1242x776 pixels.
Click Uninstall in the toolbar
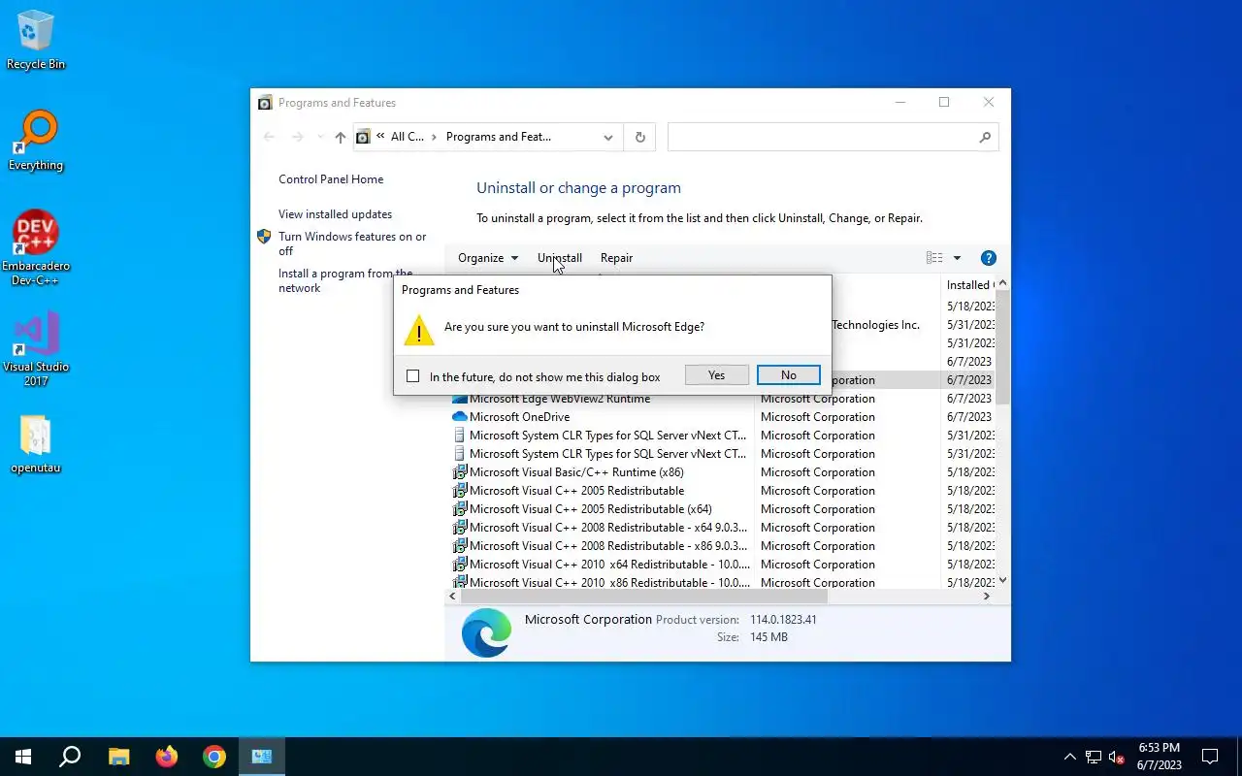[x=560, y=258]
